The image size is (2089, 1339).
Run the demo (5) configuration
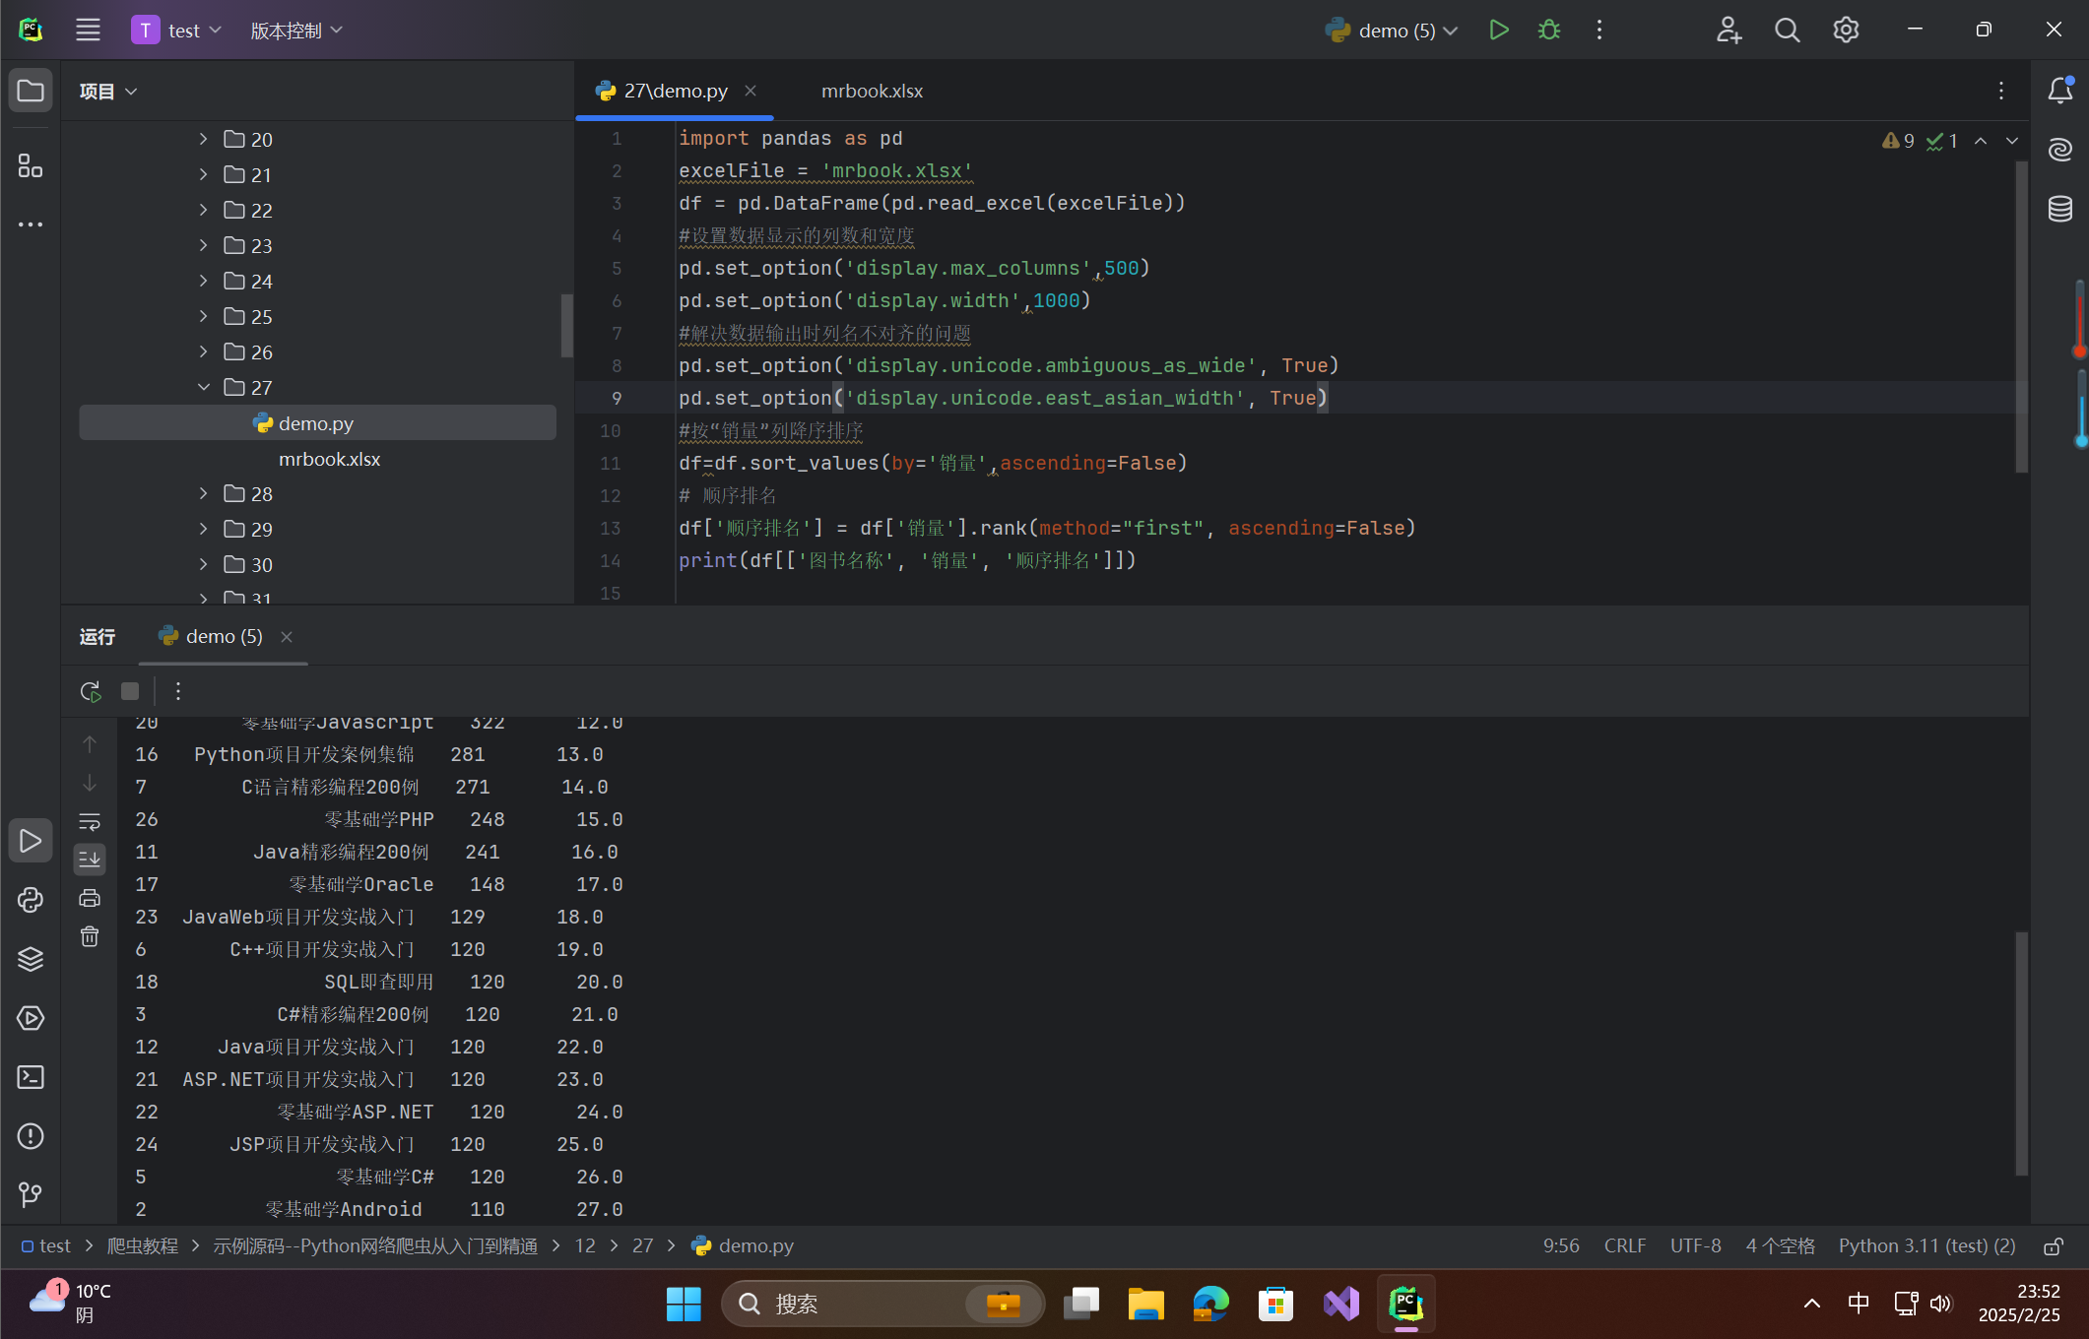pyautogui.click(x=1498, y=30)
